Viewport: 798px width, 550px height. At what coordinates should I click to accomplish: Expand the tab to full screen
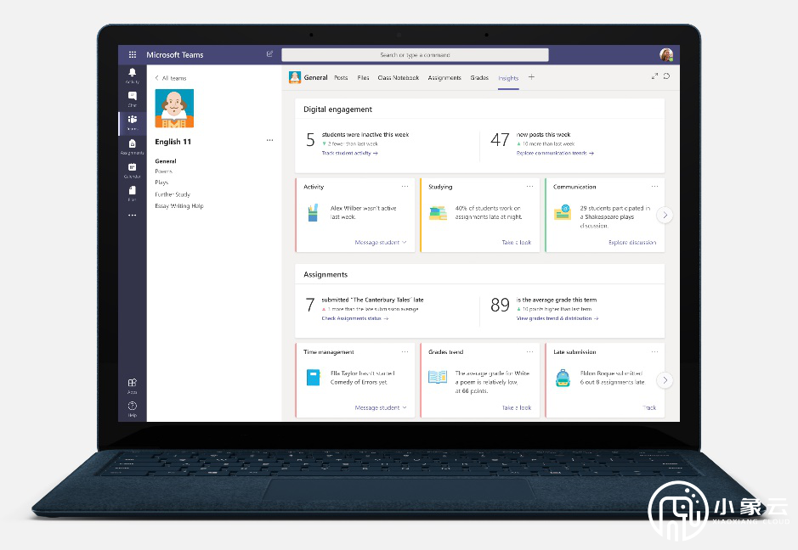pos(654,76)
